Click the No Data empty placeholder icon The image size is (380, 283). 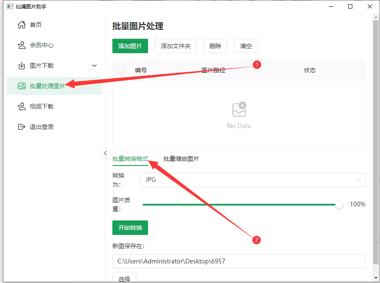click(239, 109)
